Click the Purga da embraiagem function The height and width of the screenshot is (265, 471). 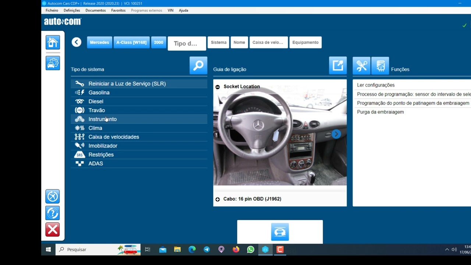tap(380, 112)
